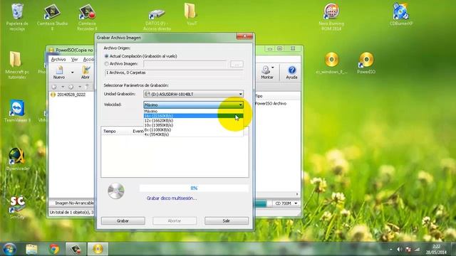Click PowerISO disc capacity usage bar
This screenshot has height=256, width=456.
pyautogui.click(x=261, y=203)
